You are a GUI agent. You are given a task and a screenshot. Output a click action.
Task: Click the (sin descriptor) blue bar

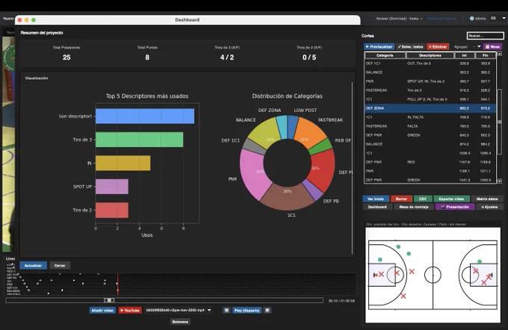point(145,116)
